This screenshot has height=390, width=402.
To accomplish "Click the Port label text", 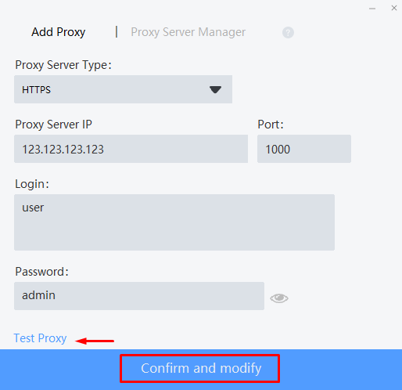I will coord(271,125).
